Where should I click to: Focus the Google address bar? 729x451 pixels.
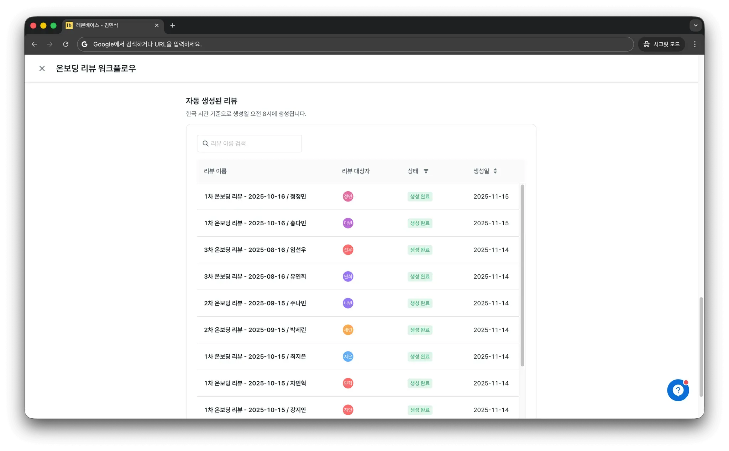355,44
